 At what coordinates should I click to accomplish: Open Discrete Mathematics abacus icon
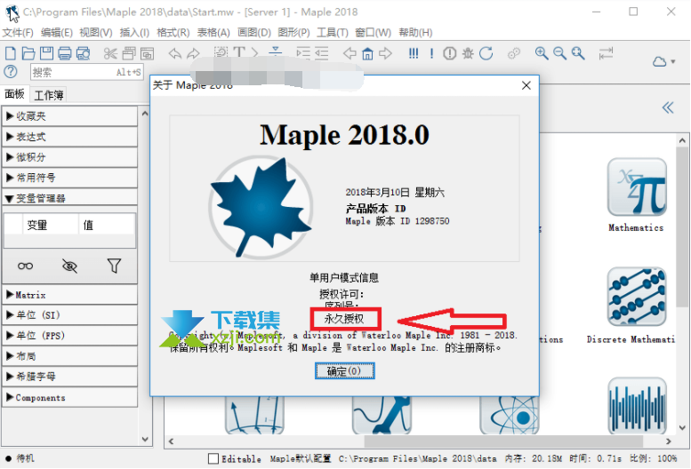(x=637, y=296)
